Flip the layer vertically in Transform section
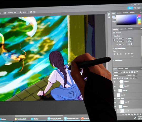 point(132,44)
